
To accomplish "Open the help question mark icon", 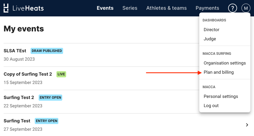I will (x=232, y=8).
